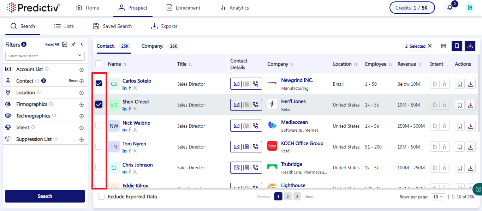Sort the table by Title
This screenshot has height=211, width=482.
(x=190, y=64)
